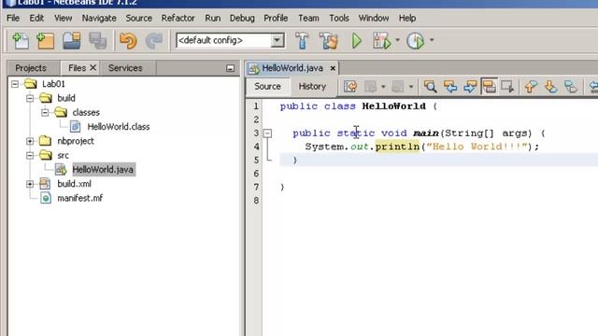598x336 pixels.
Task: Open Profile Project dropdown arrow
Action: tap(432, 40)
